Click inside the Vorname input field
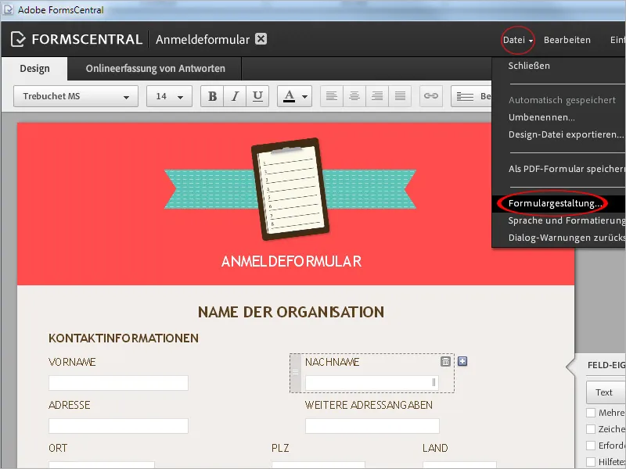The height and width of the screenshot is (469, 626). coord(118,383)
